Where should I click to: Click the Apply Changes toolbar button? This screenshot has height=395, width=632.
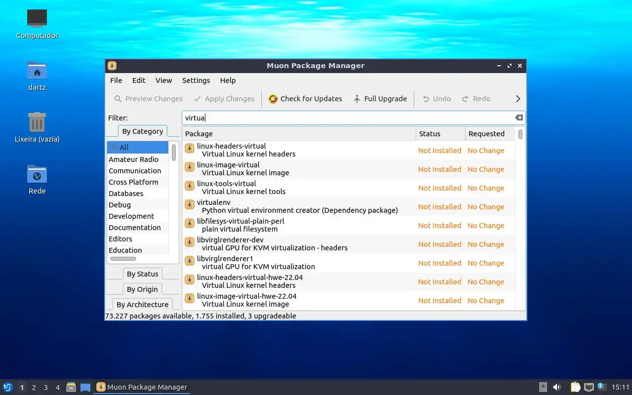pyautogui.click(x=224, y=99)
